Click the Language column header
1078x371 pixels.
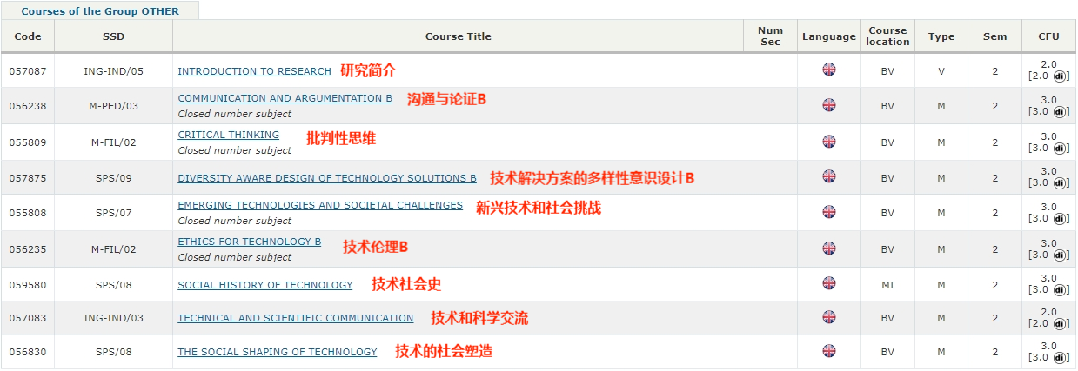pos(829,36)
